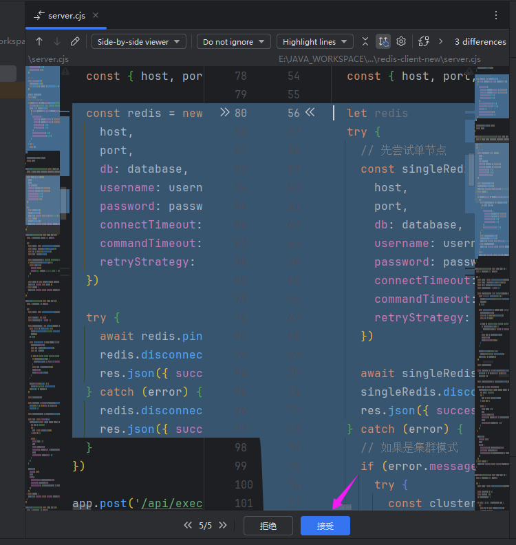Open diff settings gear icon
Image resolution: width=516 pixels, height=545 pixels.
point(401,42)
